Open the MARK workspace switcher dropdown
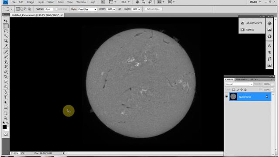 pyautogui.click(x=255, y=2)
